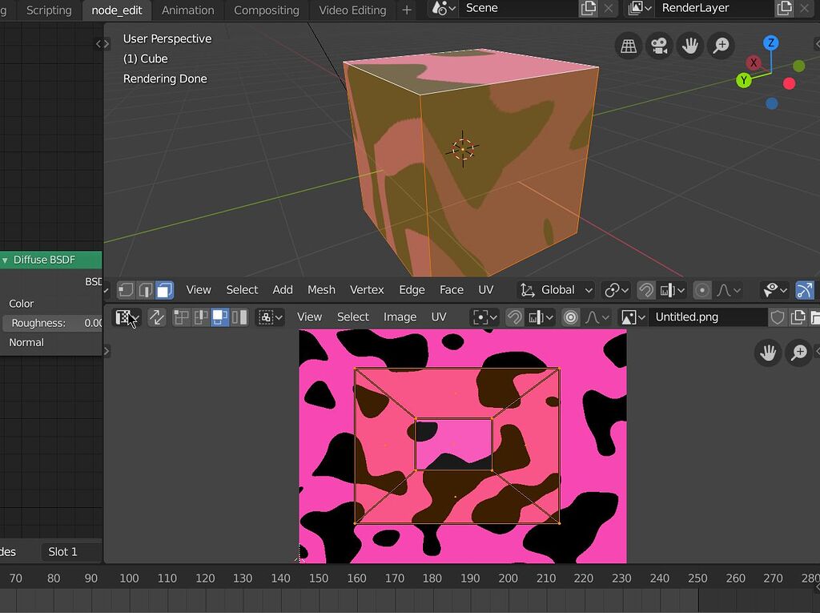Click frame 150 on the timeline
This screenshot has width=820, height=613.
coord(319,579)
